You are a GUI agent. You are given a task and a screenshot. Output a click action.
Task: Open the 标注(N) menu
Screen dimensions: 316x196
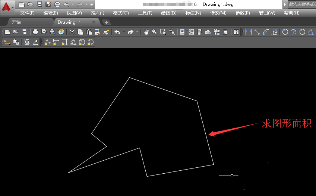193,13
